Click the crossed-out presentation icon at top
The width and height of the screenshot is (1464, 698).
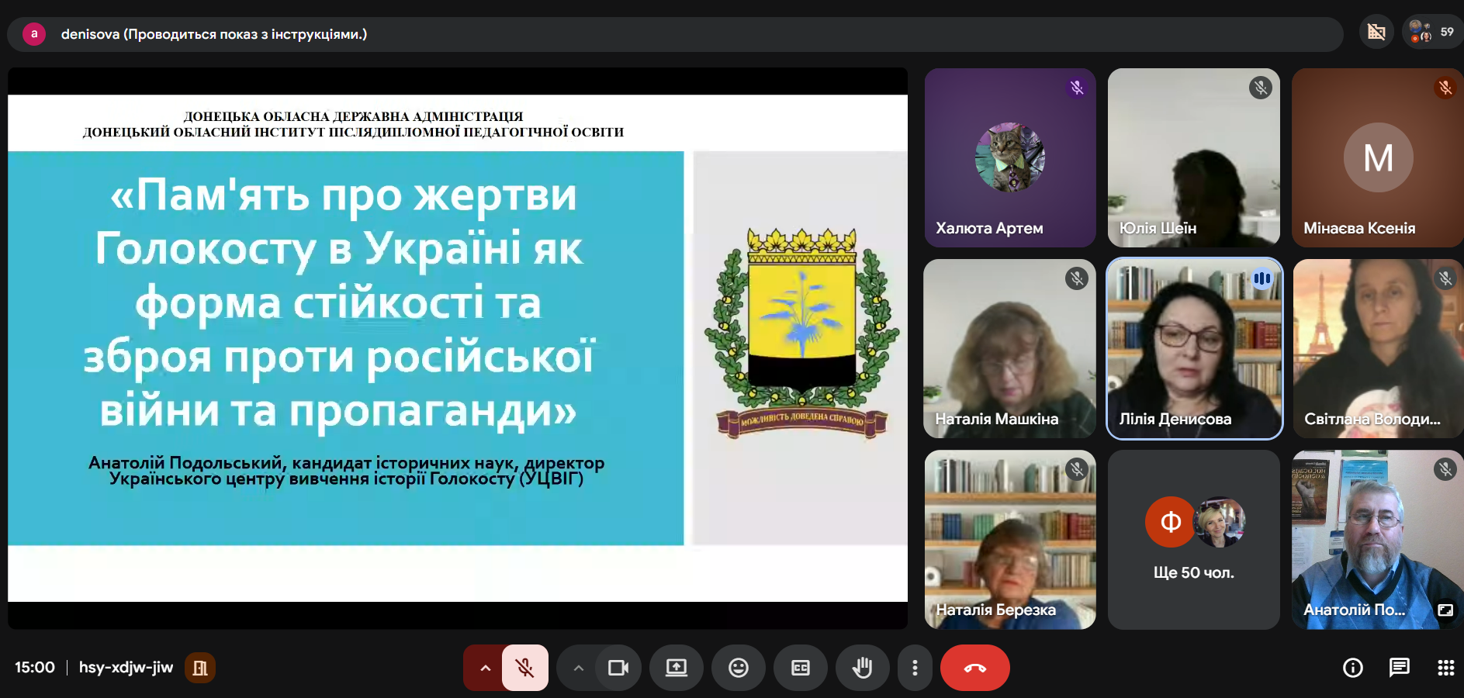(x=1376, y=33)
